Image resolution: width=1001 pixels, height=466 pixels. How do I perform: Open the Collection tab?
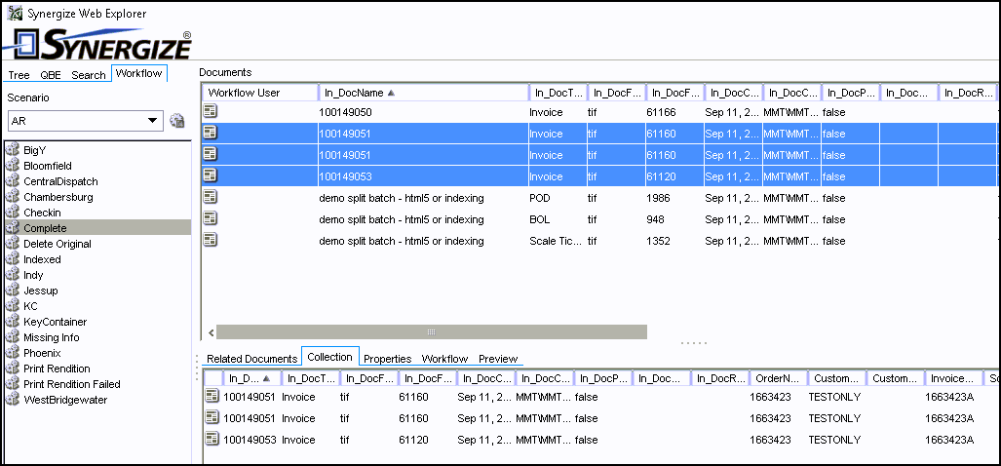point(330,357)
